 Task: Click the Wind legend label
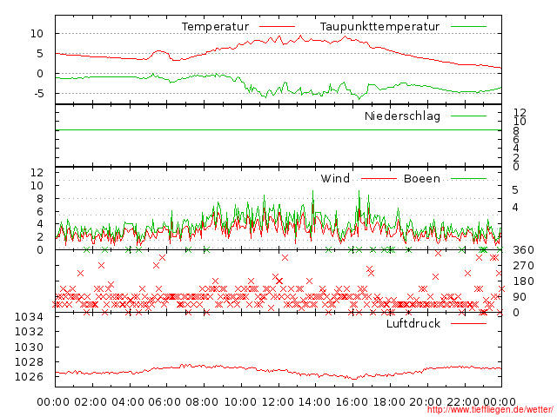335,178
